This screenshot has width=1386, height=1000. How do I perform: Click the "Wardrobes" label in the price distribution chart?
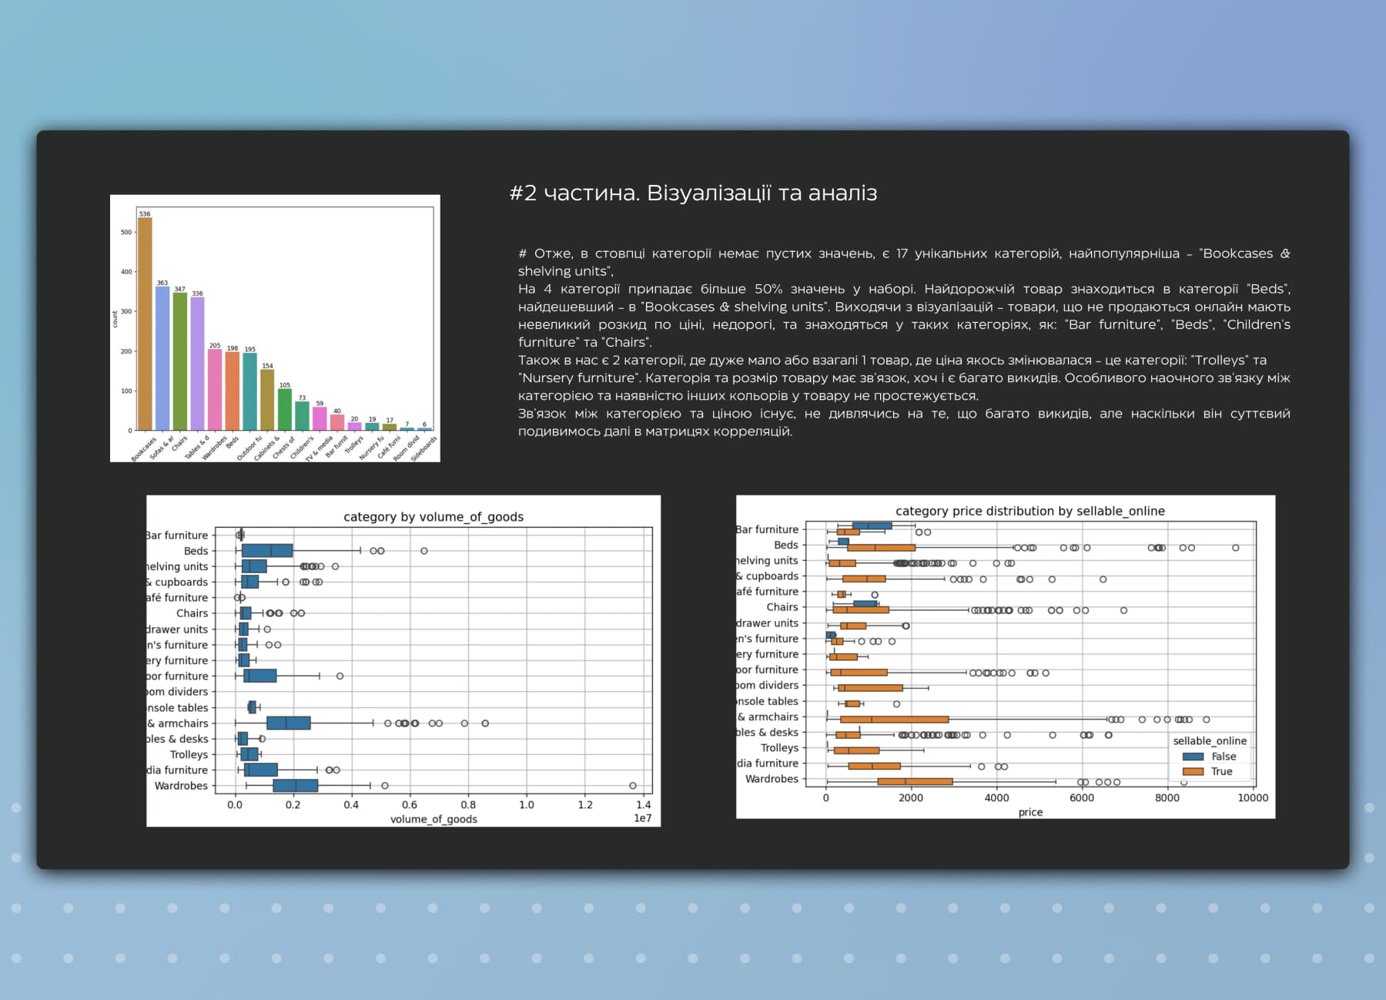pyautogui.click(x=772, y=779)
